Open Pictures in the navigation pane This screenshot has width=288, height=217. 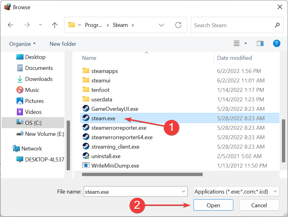tap(30, 101)
